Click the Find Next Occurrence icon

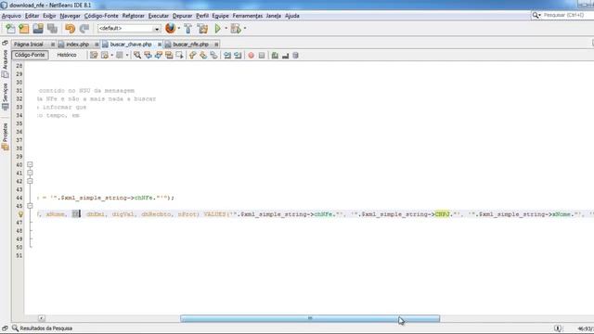(159, 56)
